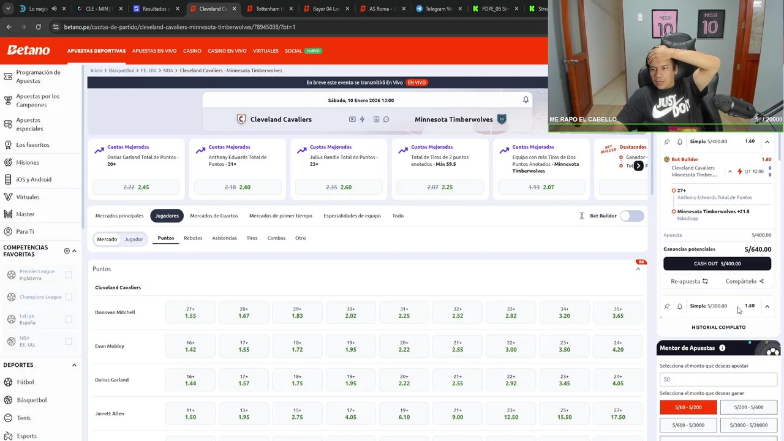784x441 pixels.
Task: Click the Minnesota Timberwolves team crest
Action: click(502, 119)
